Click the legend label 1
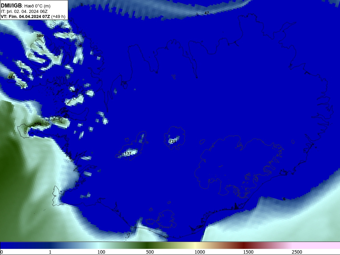The width and height of the screenshot is (340, 255). point(50,252)
